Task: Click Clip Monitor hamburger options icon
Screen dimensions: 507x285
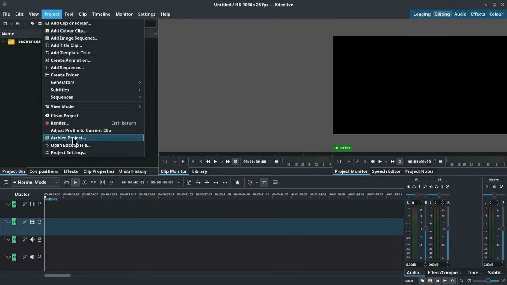Action: click(x=276, y=161)
